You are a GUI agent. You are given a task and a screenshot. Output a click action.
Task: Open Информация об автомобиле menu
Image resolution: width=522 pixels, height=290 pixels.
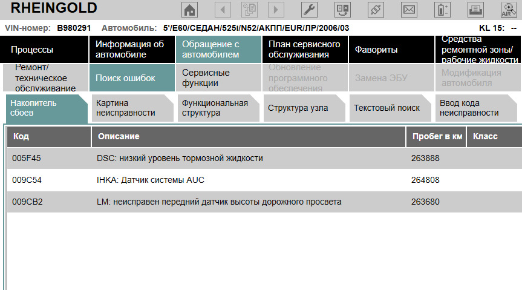[x=132, y=49]
